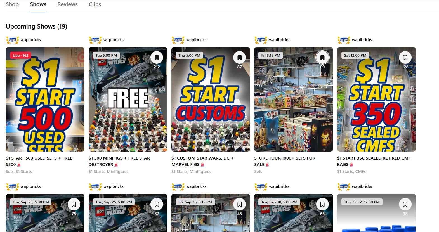Viewport: 439px width, 232px height.
Task: Bookmark the Thu, Sep 25 show
Action: (x=157, y=204)
